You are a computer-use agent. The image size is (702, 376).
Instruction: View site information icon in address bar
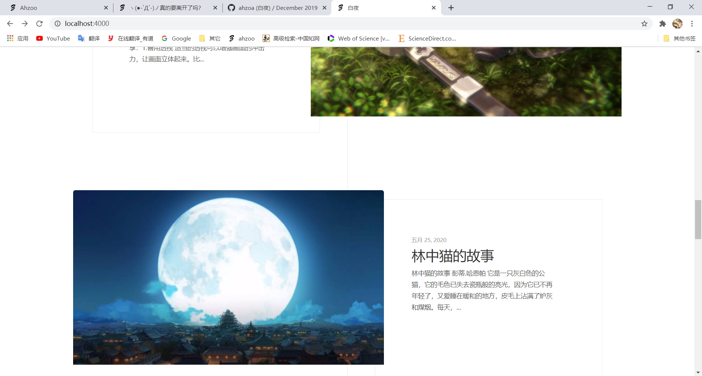[x=57, y=24]
